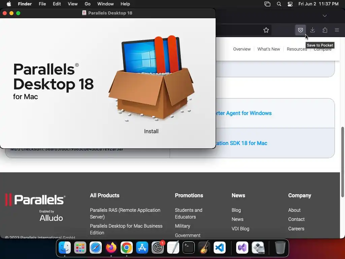Open the Trash in the Dock
This screenshot has height=259, width=345.
point(280,248)
